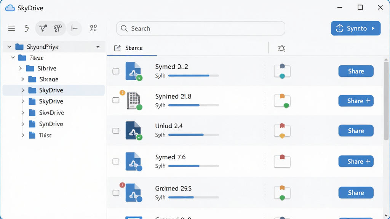Check the box for Synined 21.8
390x219 pixels.
click(116, 100)
